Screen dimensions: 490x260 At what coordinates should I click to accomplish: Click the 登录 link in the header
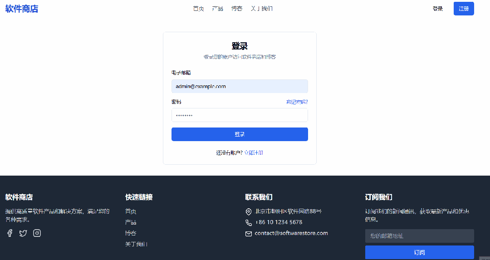438,9
